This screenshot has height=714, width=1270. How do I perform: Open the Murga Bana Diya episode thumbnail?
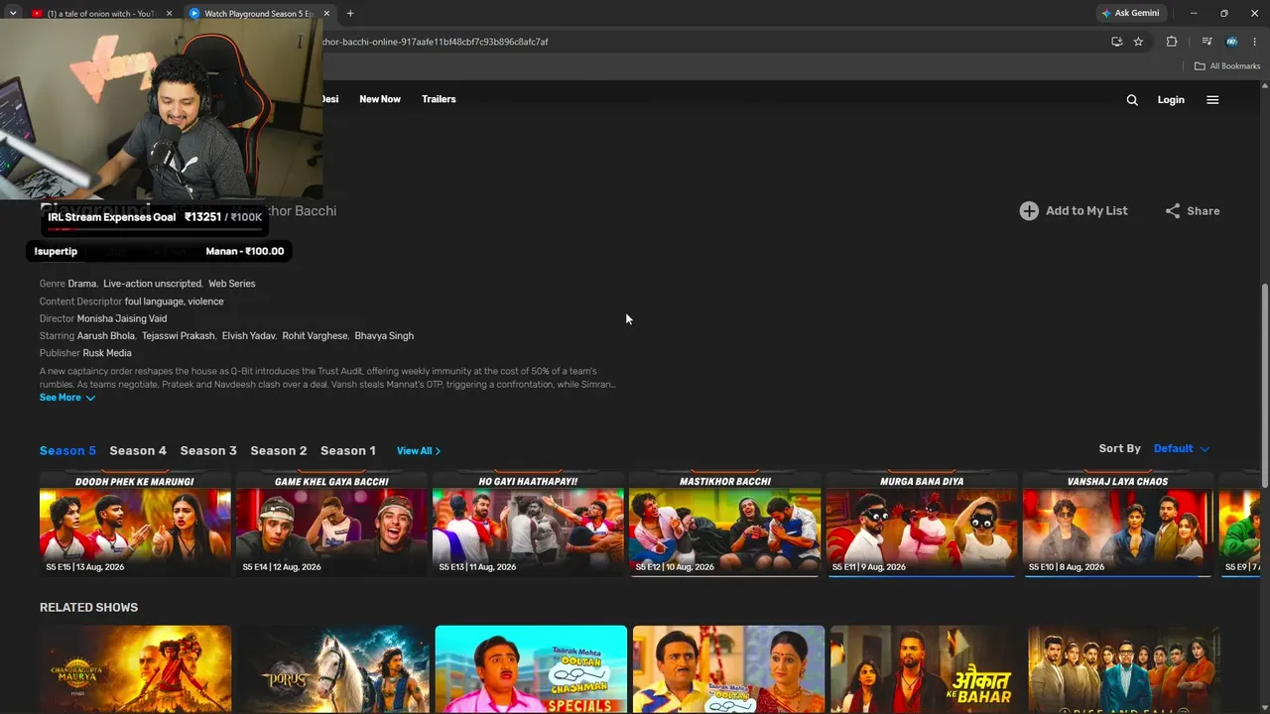(922, 525)
